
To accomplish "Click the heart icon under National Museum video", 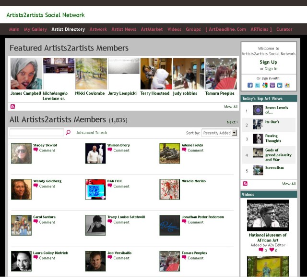I will point(272,250).
